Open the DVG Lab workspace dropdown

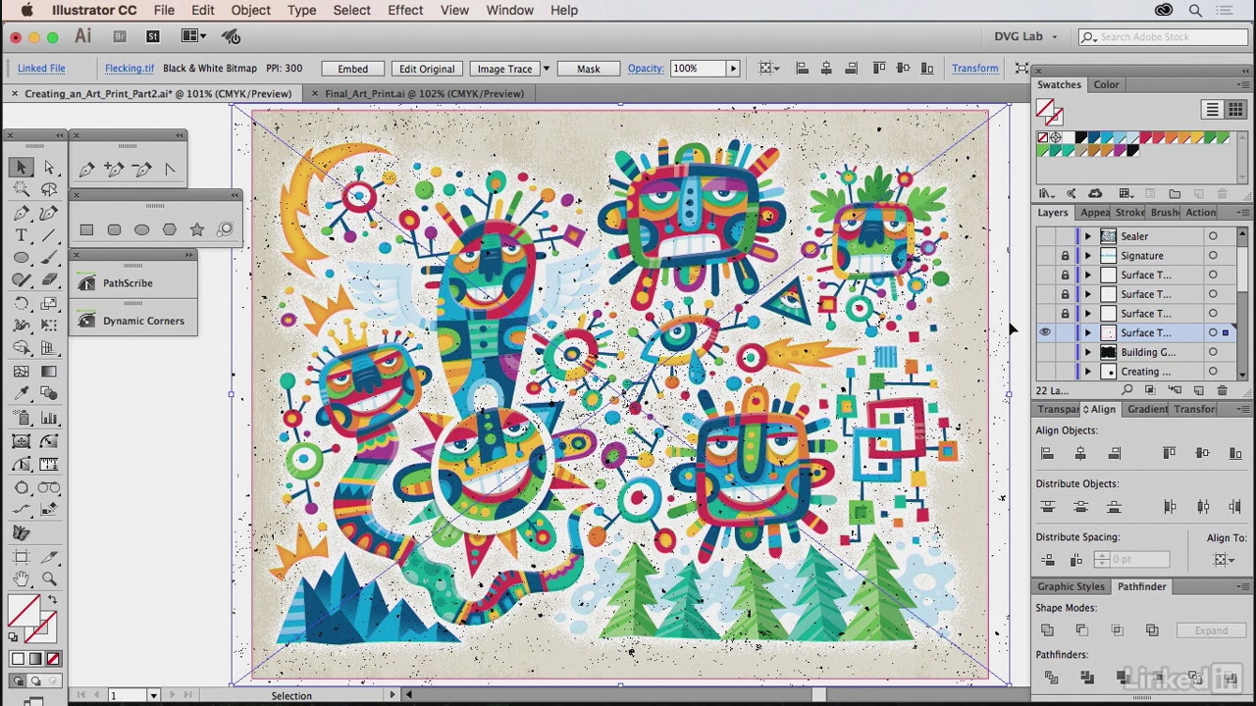coord(1026,36)
